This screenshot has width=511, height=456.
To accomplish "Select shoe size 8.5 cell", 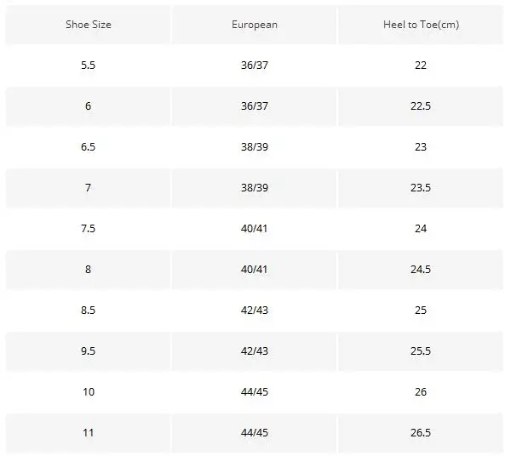I will point(89,311).
